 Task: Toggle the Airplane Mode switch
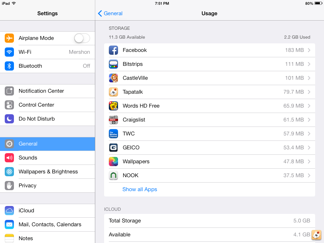point(82,38)
